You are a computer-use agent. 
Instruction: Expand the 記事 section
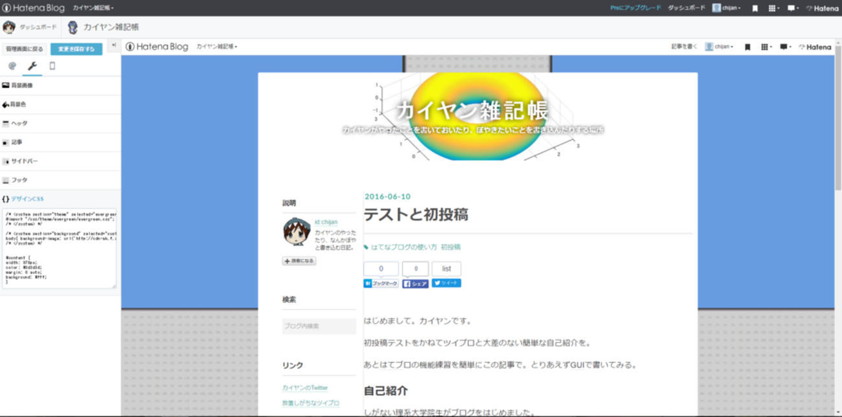60,142
